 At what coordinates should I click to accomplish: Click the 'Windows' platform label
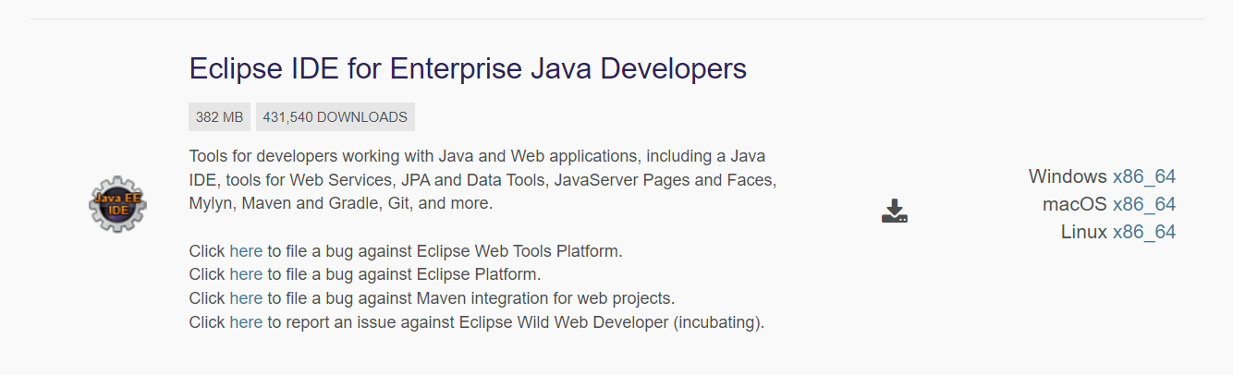[1068, 176]
